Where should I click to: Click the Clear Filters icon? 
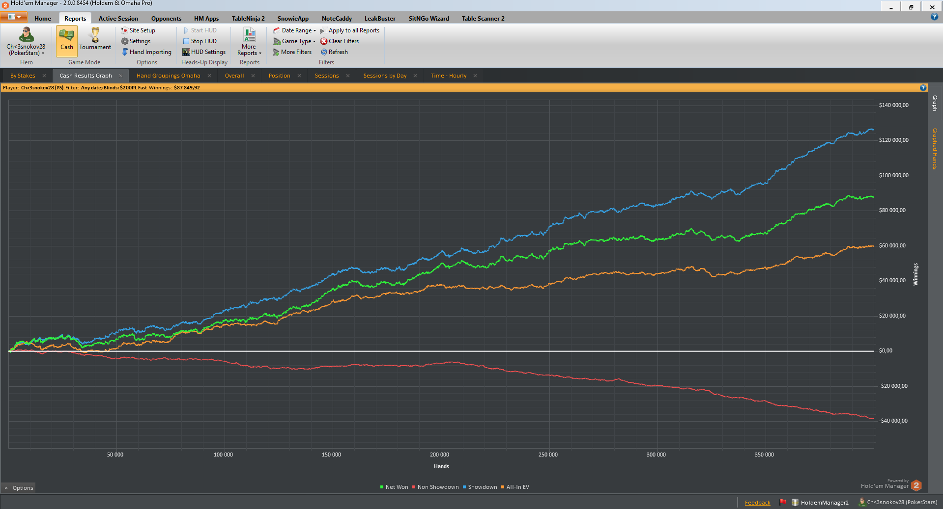(x=324, y=41)
